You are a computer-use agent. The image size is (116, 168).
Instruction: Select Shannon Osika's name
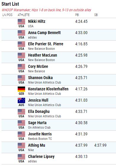point(40,78)
